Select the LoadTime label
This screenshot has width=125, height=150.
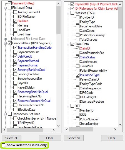point(24,34)
